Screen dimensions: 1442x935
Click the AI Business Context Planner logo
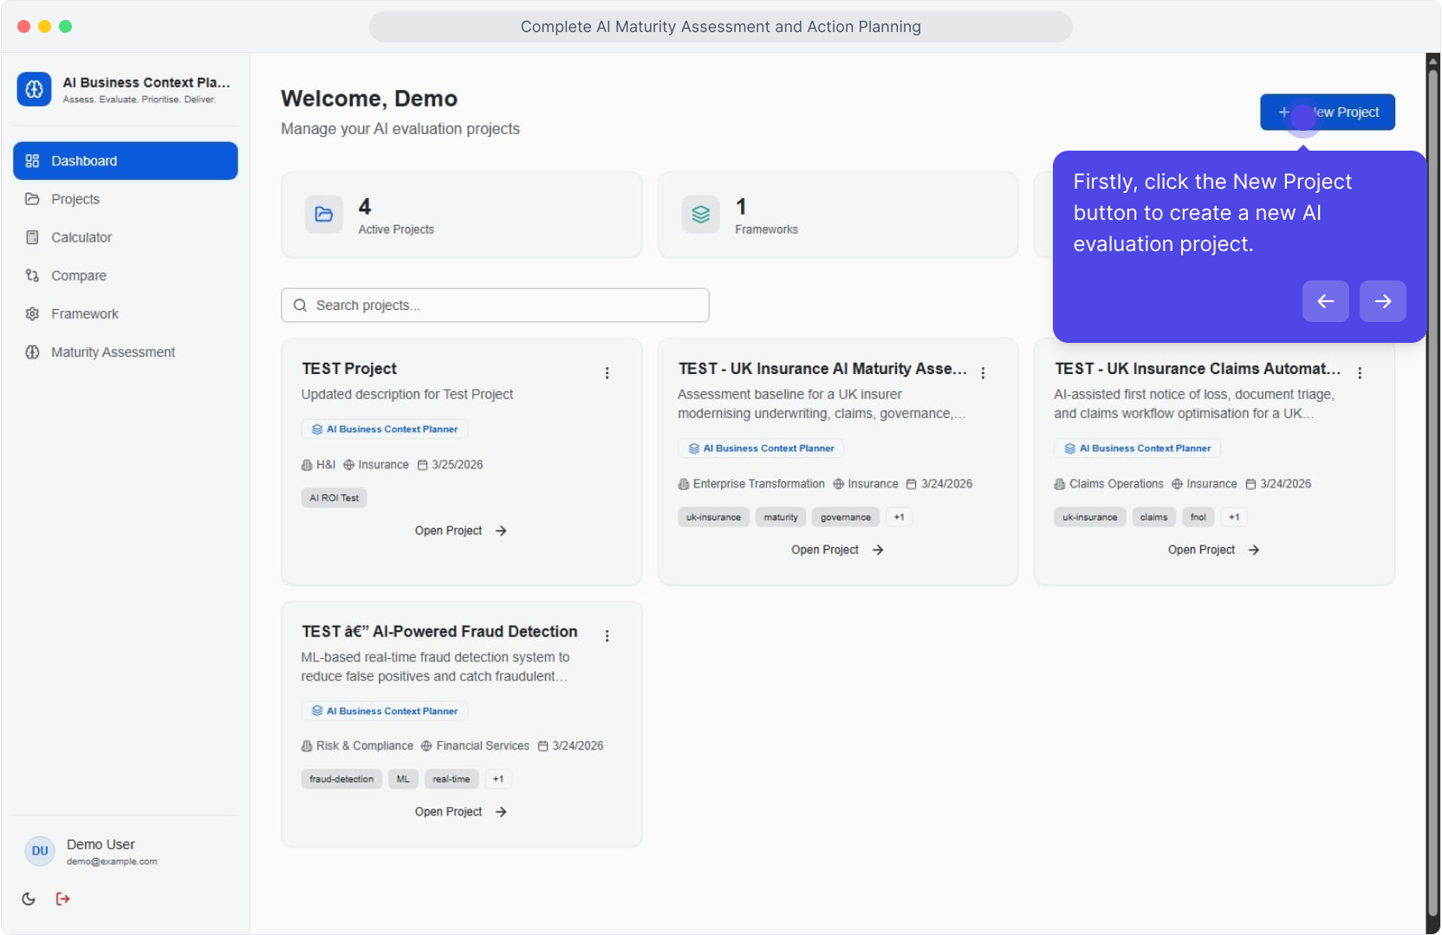[x=34, y=88]
